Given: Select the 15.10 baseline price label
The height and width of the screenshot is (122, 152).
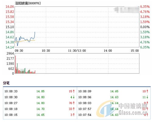Looking at the screenshot, I should coord(10,27).
